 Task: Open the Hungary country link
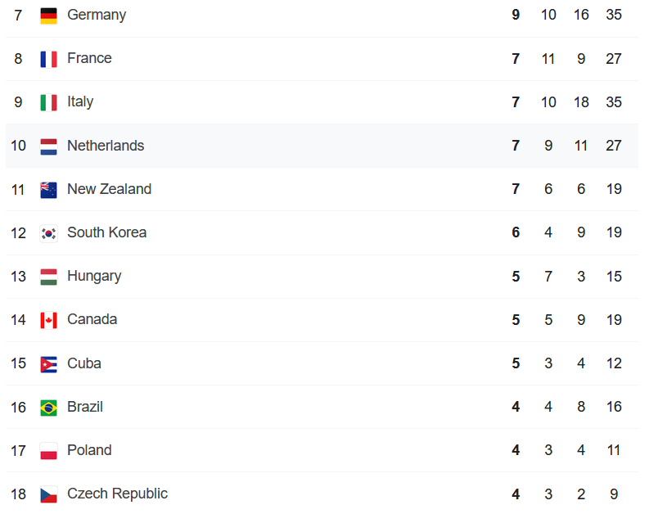[94, 276]
